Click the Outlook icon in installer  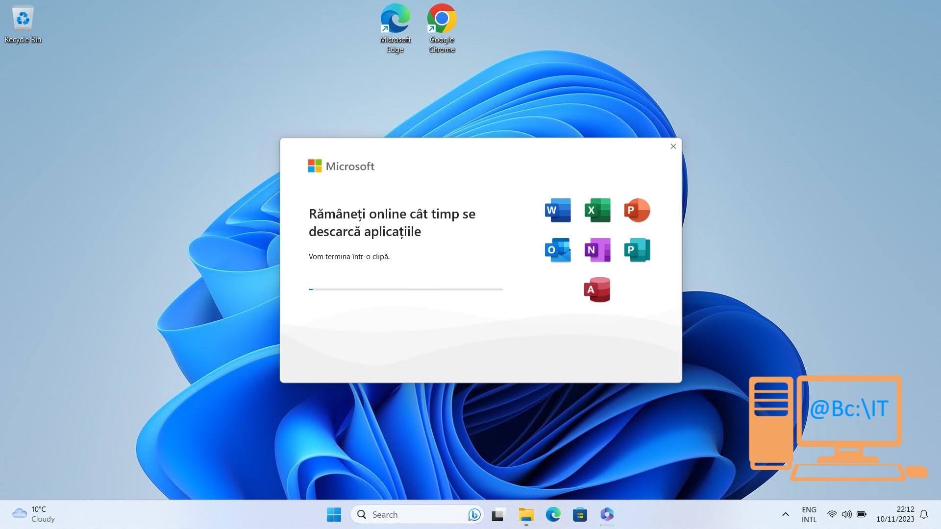(558, 250)
